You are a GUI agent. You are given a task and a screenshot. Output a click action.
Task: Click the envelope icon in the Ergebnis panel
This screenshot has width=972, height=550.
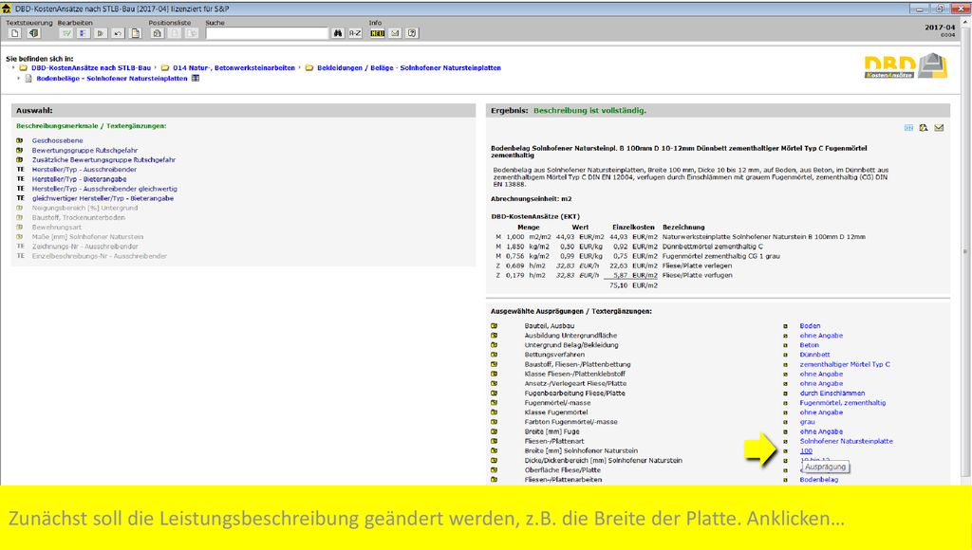pos(939,128)
